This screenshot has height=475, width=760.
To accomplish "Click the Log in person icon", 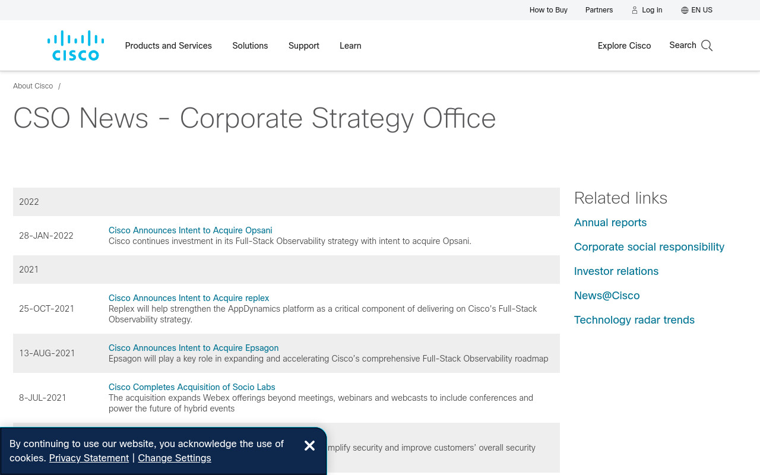I will [635, 10].
